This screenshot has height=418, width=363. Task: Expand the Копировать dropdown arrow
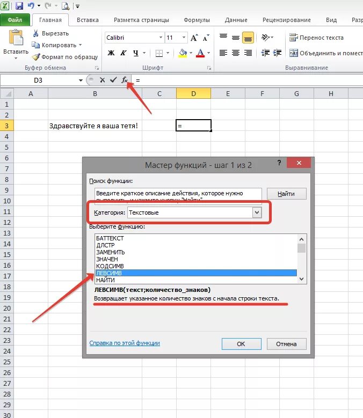pyautogui.click(x=80, y=45)
